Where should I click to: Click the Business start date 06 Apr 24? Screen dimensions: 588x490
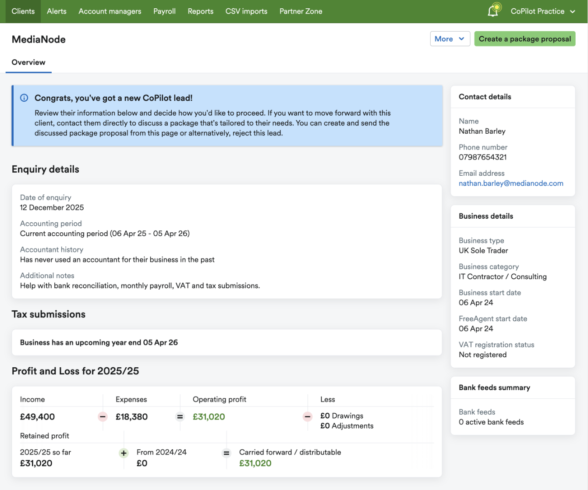click(476, 302)
